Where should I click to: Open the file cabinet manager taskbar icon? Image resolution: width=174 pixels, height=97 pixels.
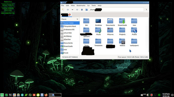(x=18, y=95)
